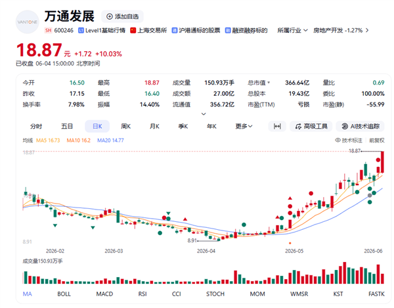Click the 换手率 value 7.98%
The height and width of the screenshot is (308, 394).
[x=76, y=104]
